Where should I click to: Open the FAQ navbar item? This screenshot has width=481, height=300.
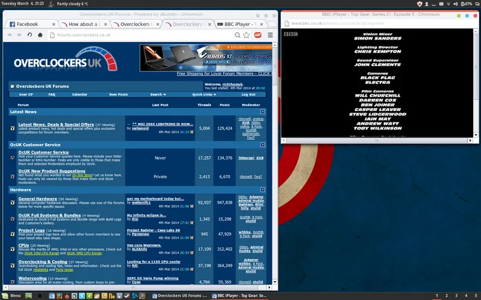[52, 95]
